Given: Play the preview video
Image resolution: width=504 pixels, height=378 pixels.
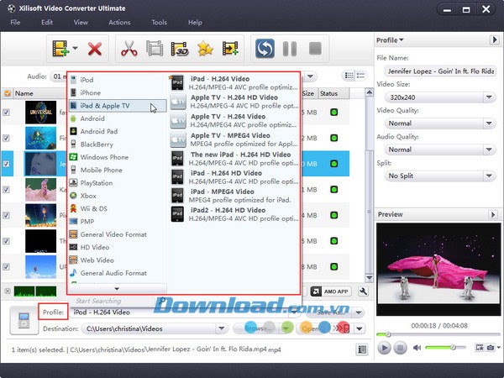Looking at the screenshot, I should coord(384,348).
